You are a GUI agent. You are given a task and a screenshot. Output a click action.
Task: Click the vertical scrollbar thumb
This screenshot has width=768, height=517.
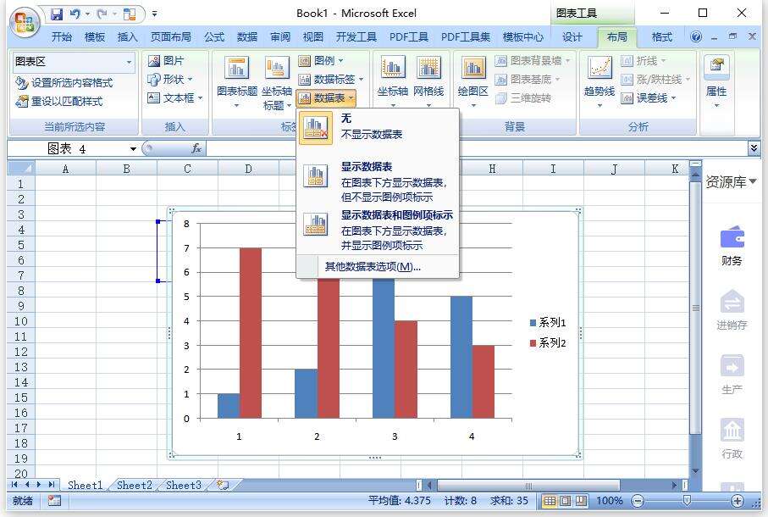(x=695, y=308)
